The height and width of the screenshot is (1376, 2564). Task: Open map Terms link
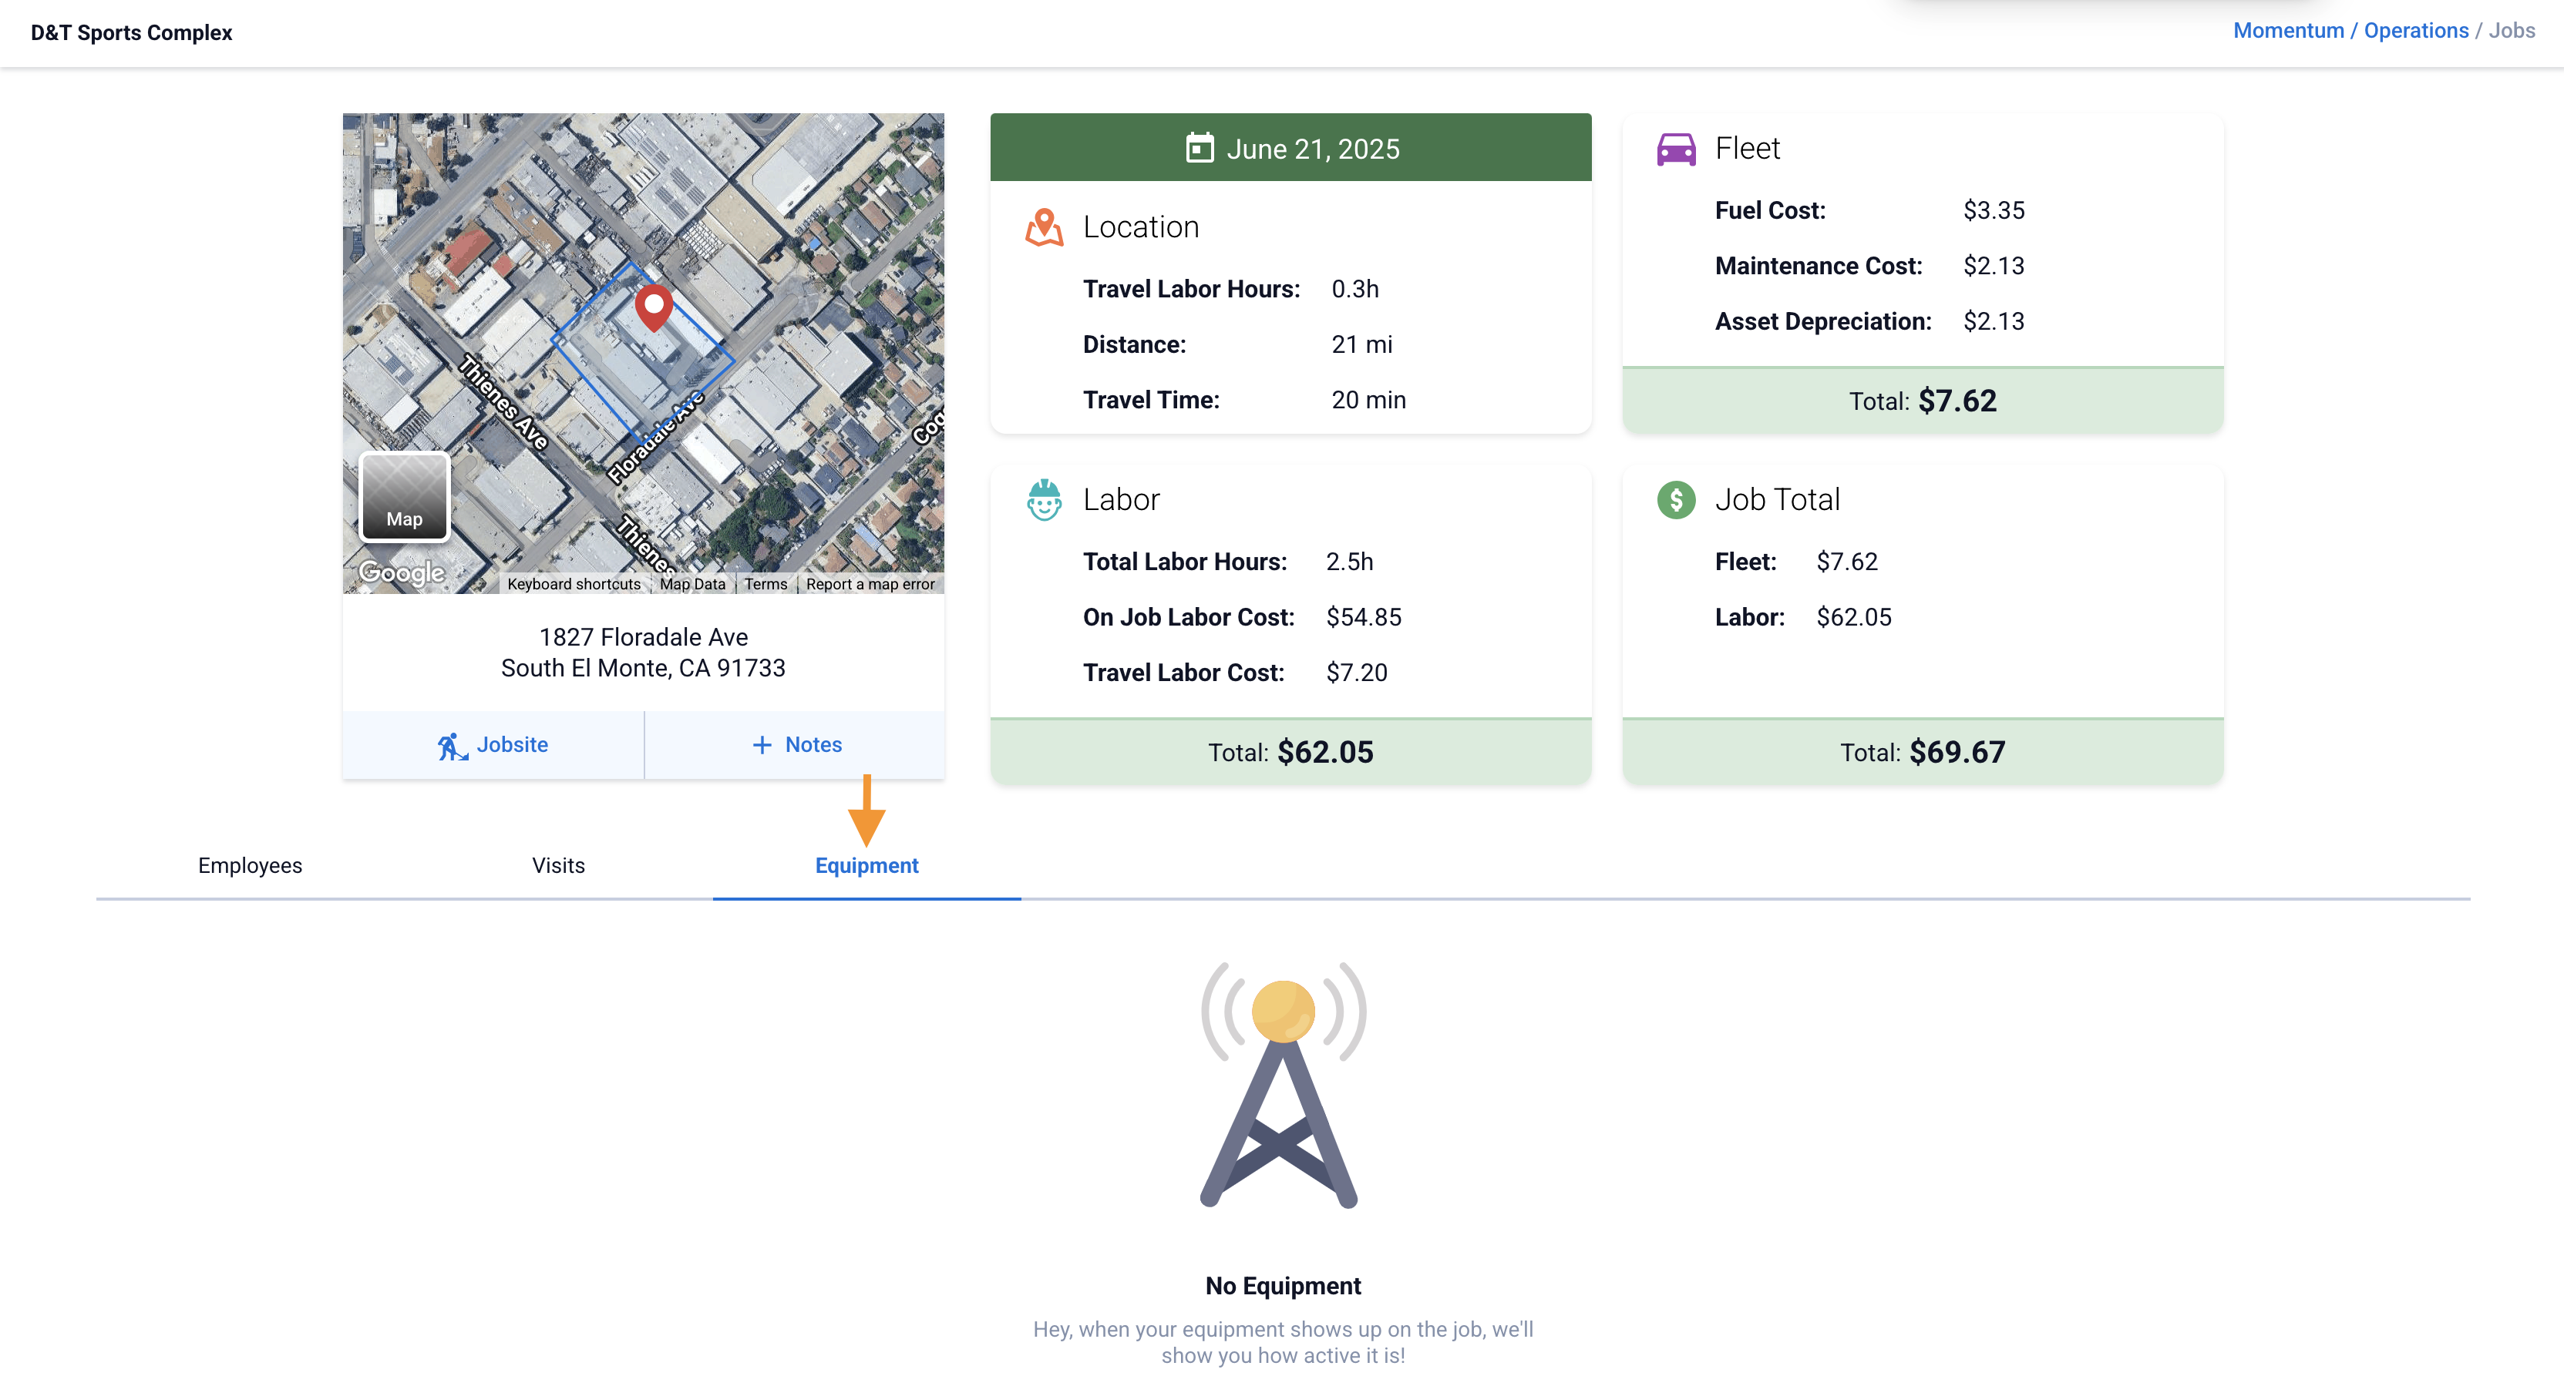point(765,584)
